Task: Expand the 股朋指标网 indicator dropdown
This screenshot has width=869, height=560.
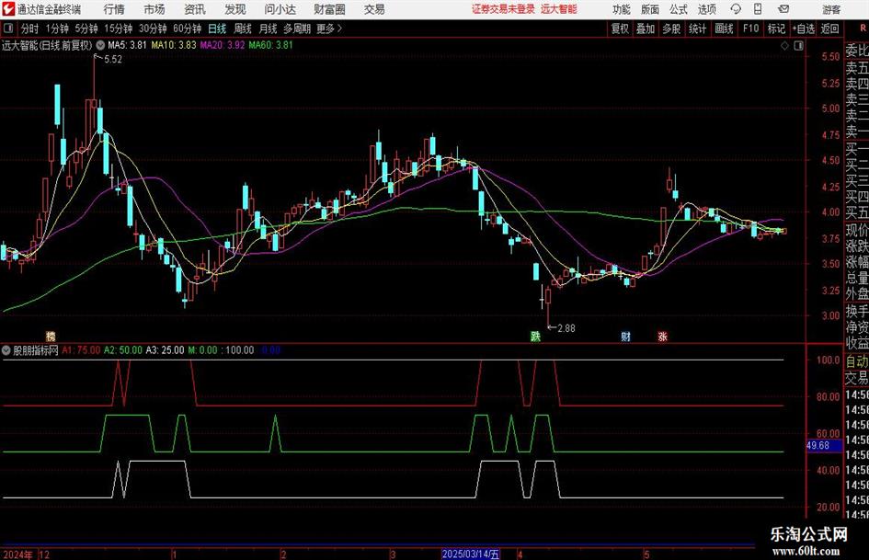Action: 6,350
